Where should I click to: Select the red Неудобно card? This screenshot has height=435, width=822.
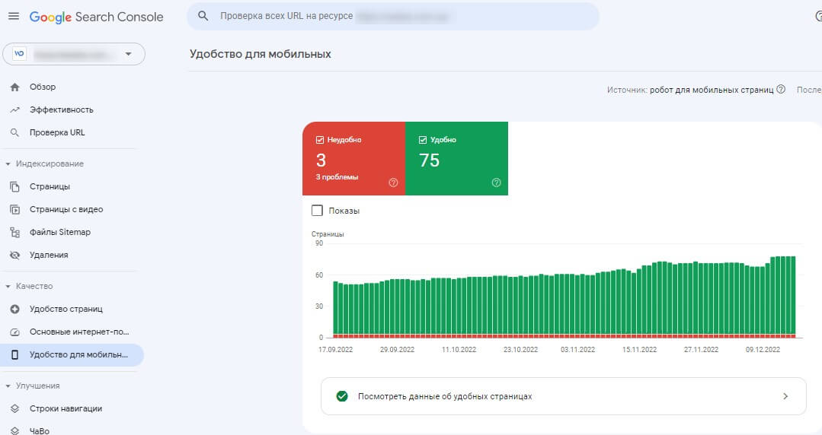(x=353, y=159)
